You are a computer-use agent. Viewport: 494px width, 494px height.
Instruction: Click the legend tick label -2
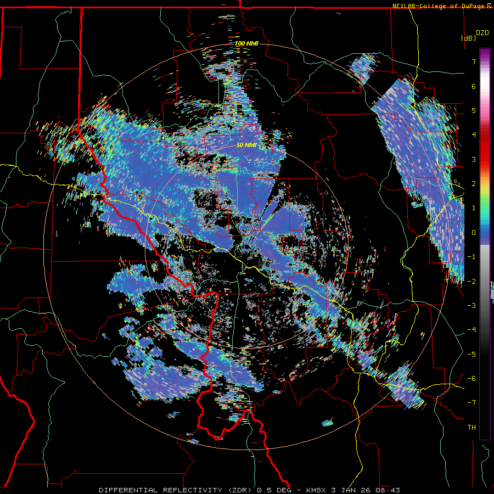coord(471,282)
